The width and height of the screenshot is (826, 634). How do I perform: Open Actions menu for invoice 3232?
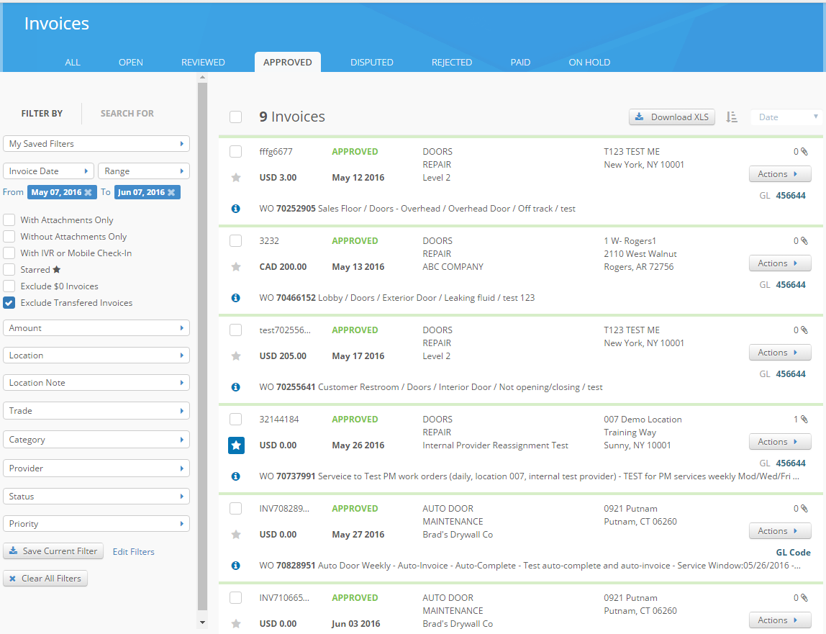click(780, 263)
